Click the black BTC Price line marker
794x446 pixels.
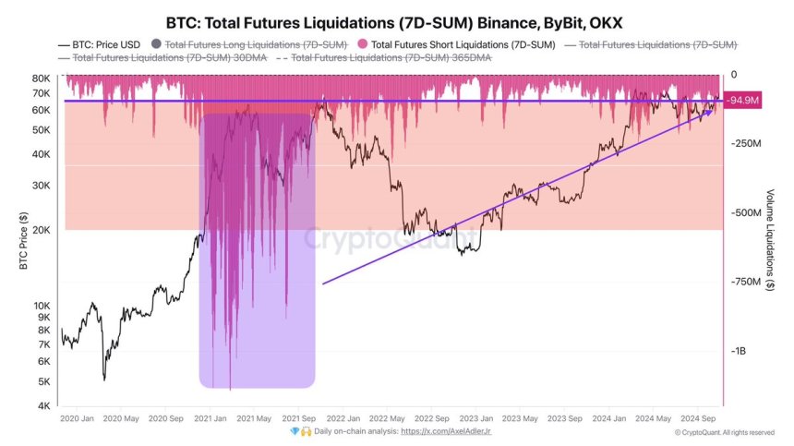pyautogui.click(x=65, y=43)
